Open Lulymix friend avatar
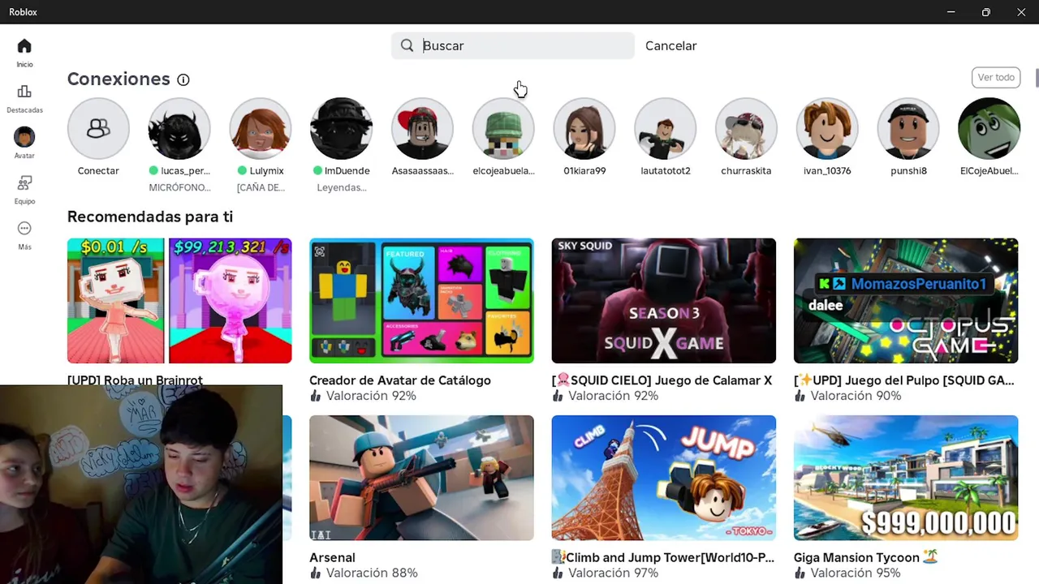 [260, 128]
